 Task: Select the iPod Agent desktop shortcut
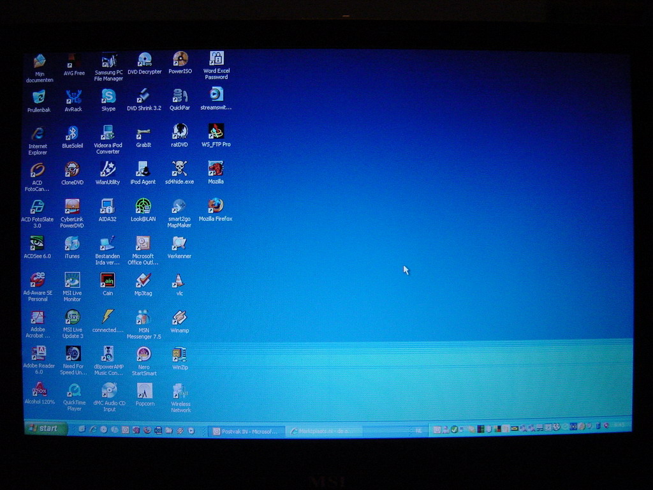coord(143,173)
